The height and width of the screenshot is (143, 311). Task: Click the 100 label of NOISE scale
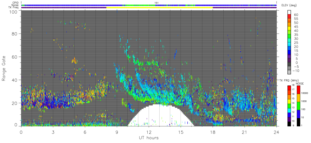pos(303,109)
